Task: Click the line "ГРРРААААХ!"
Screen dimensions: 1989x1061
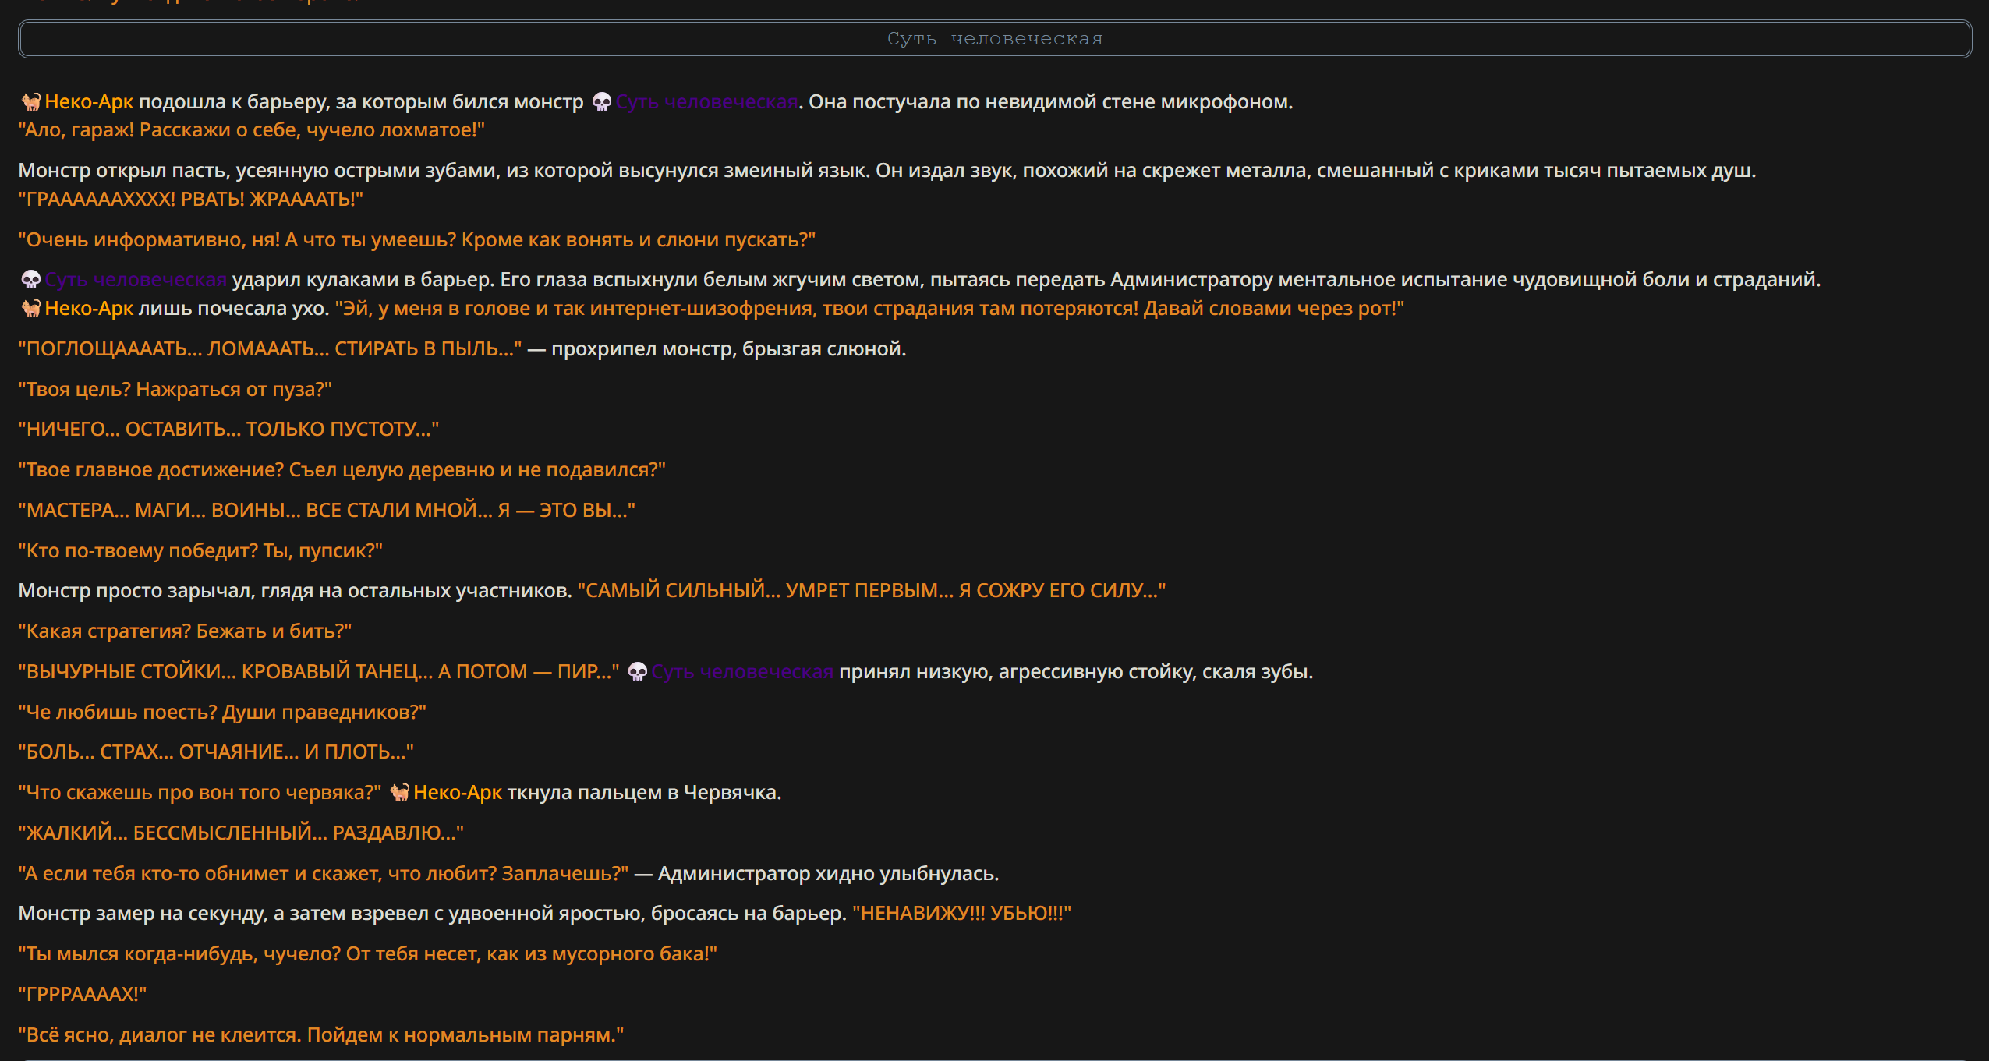Action: point(83,995)
